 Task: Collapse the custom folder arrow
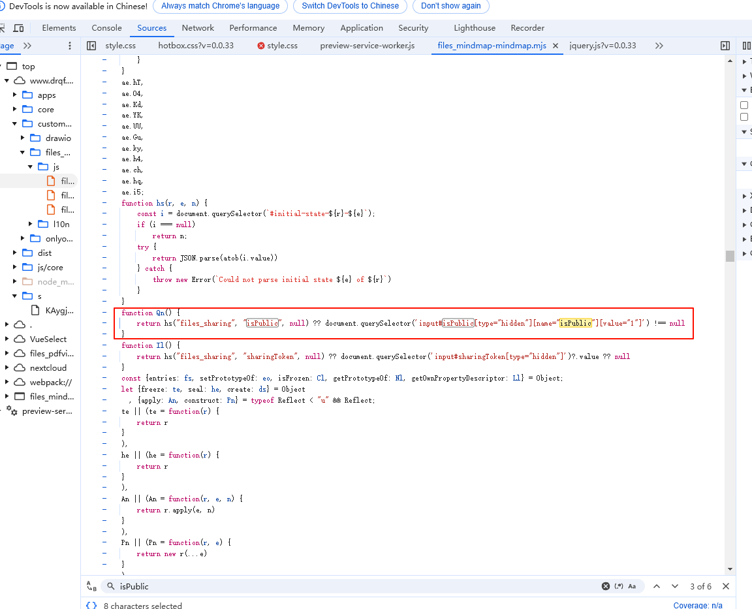[x=15, y=124]
